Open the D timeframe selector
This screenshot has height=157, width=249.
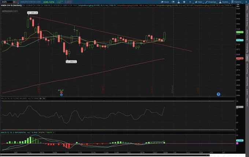[190, 2]
